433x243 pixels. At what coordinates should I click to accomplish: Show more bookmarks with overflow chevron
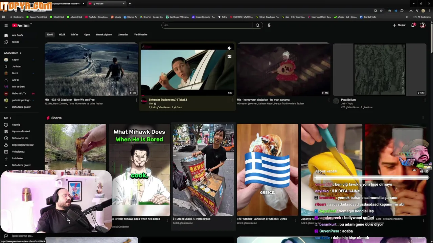pyautogui.click(x=407, y=17)
